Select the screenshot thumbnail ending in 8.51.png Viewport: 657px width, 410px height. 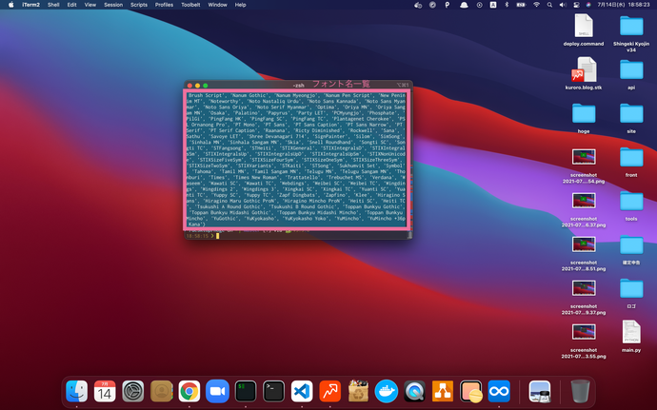pyautogui.click(x=584, y=244)
